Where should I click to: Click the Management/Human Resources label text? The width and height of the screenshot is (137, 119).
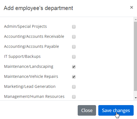(x=34, y=96)
